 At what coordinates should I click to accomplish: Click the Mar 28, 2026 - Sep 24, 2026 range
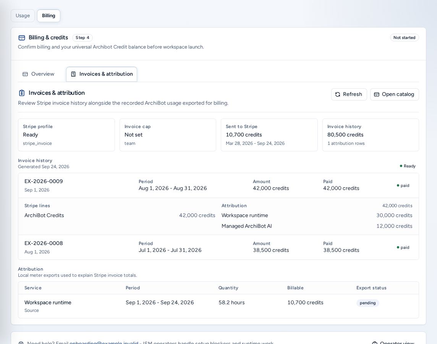(255, 143)
